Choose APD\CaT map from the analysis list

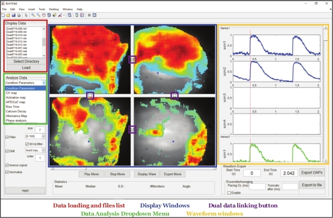[x=26, y=102]
